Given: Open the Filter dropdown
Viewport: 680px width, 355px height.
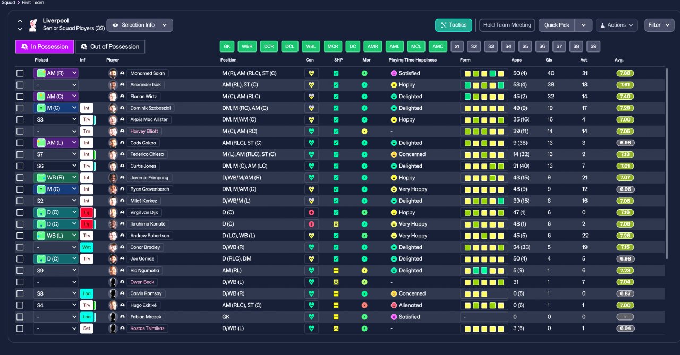Looking at the screenshot, I should coord(659,25).
